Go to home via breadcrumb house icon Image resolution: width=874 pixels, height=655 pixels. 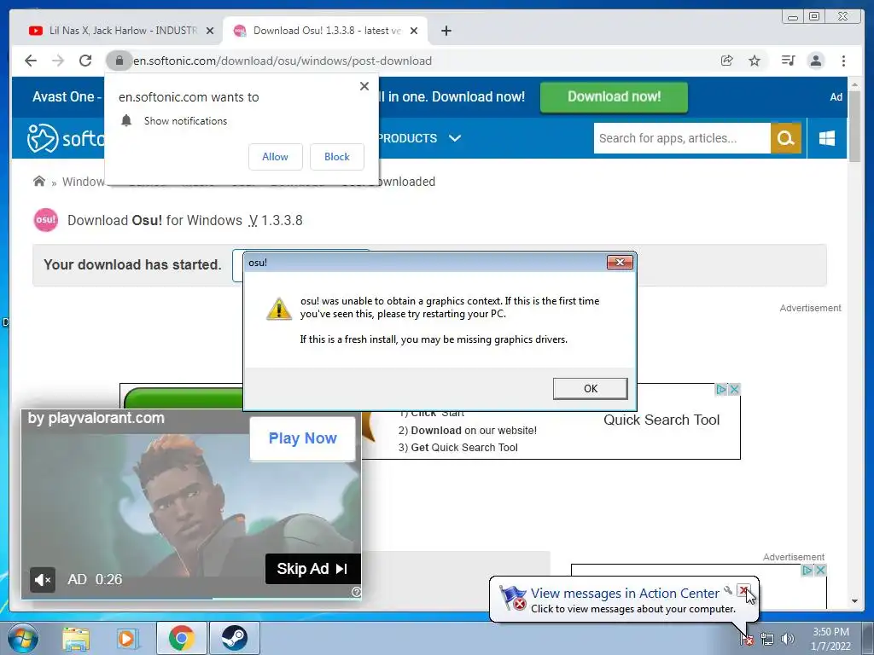point(39,181)
